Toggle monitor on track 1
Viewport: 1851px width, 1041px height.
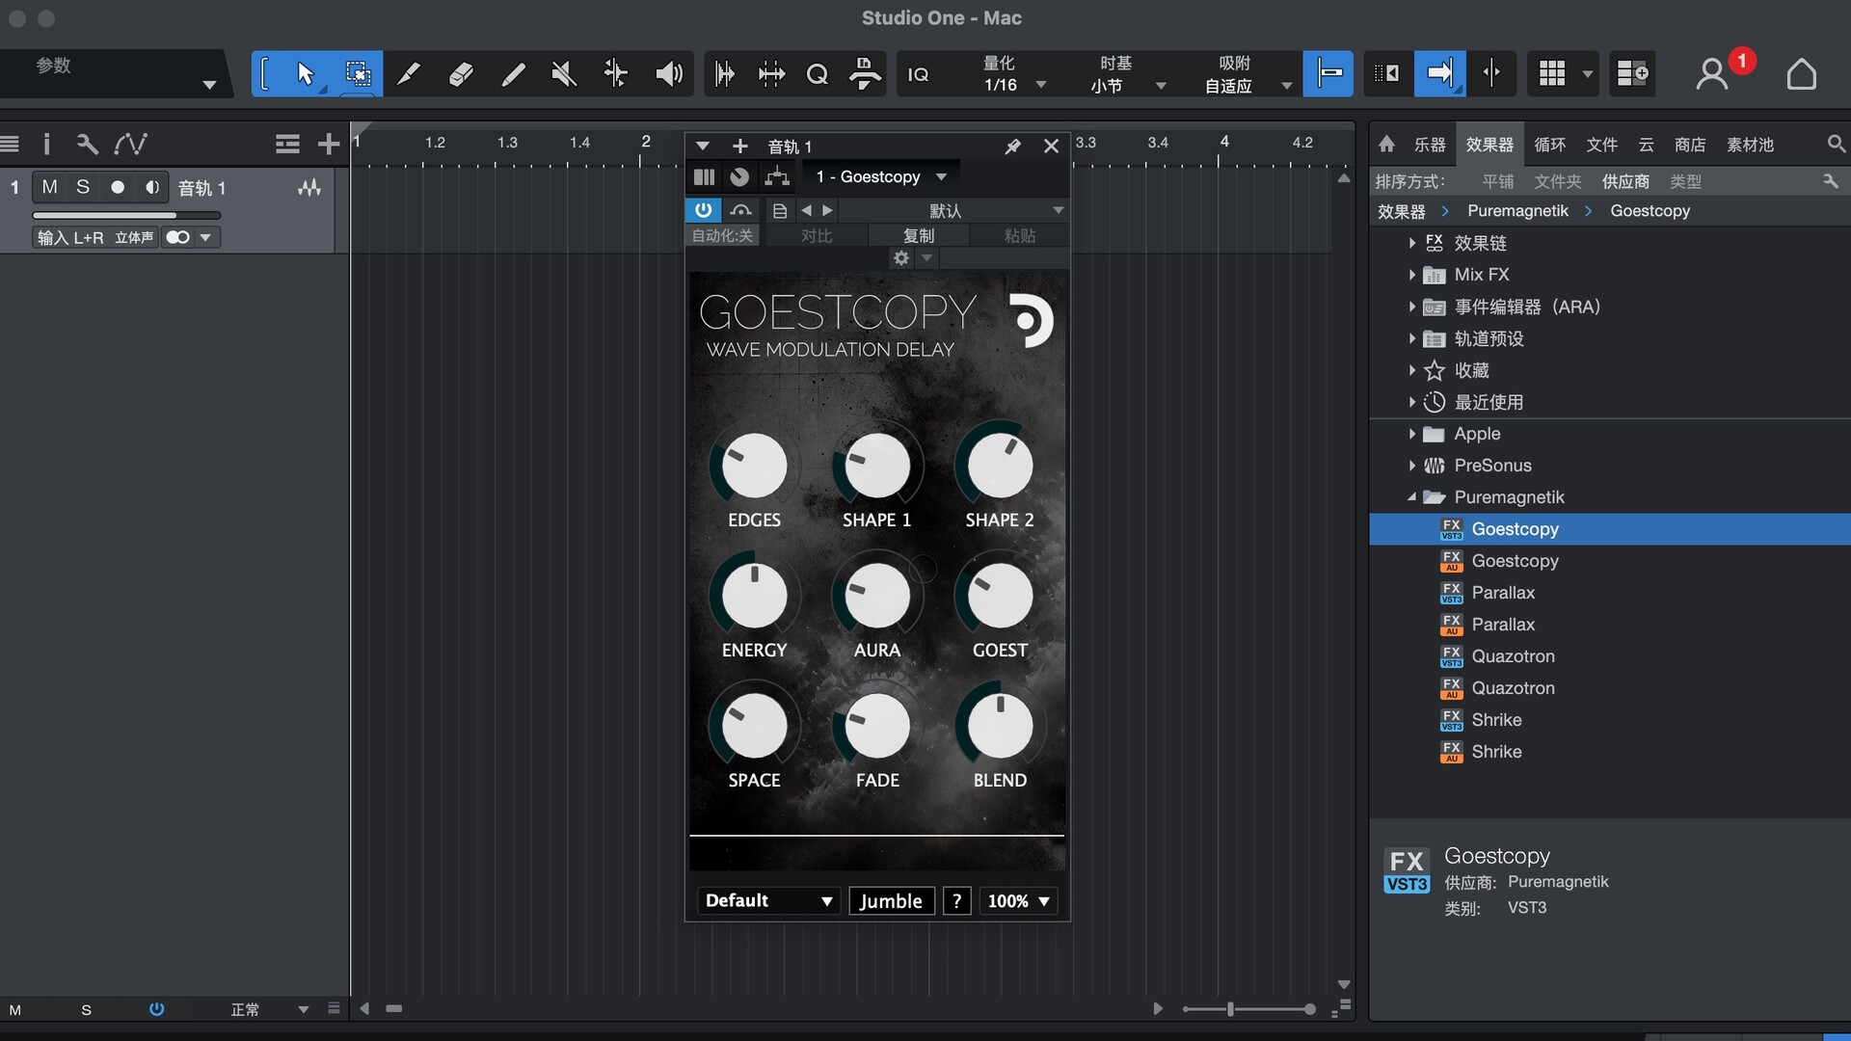[x=151, y=187]
